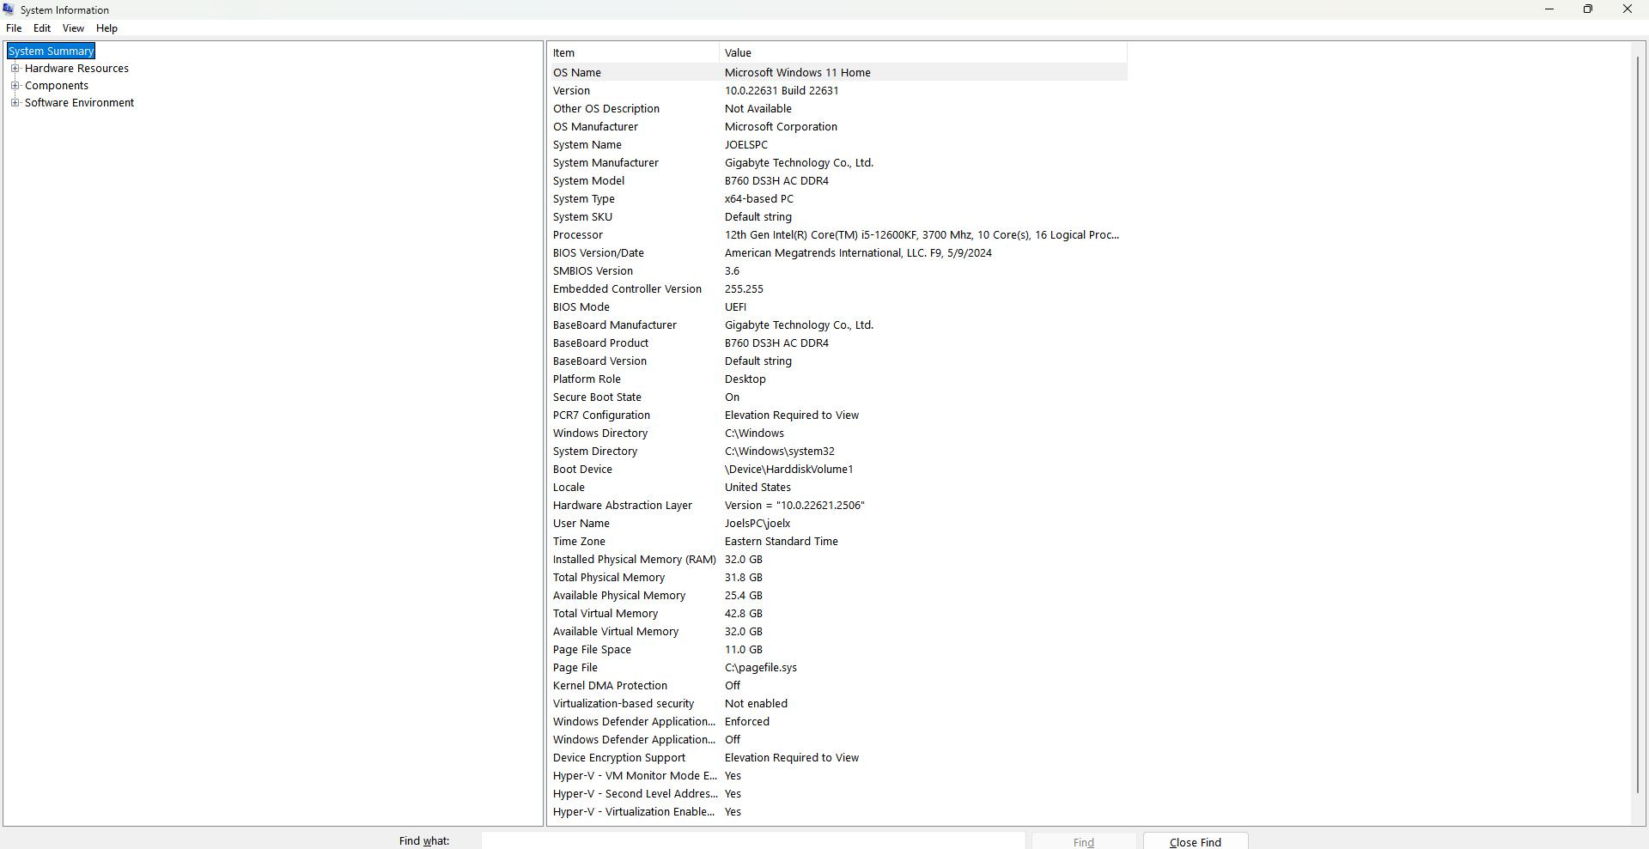Select the BIOS Version/Date row
This screenshot has width=1649, height=849.
838,253
